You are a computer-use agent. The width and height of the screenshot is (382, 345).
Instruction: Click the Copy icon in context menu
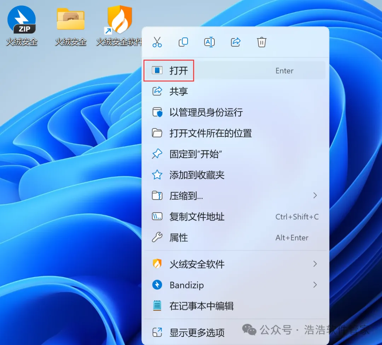tap(183, 42)
